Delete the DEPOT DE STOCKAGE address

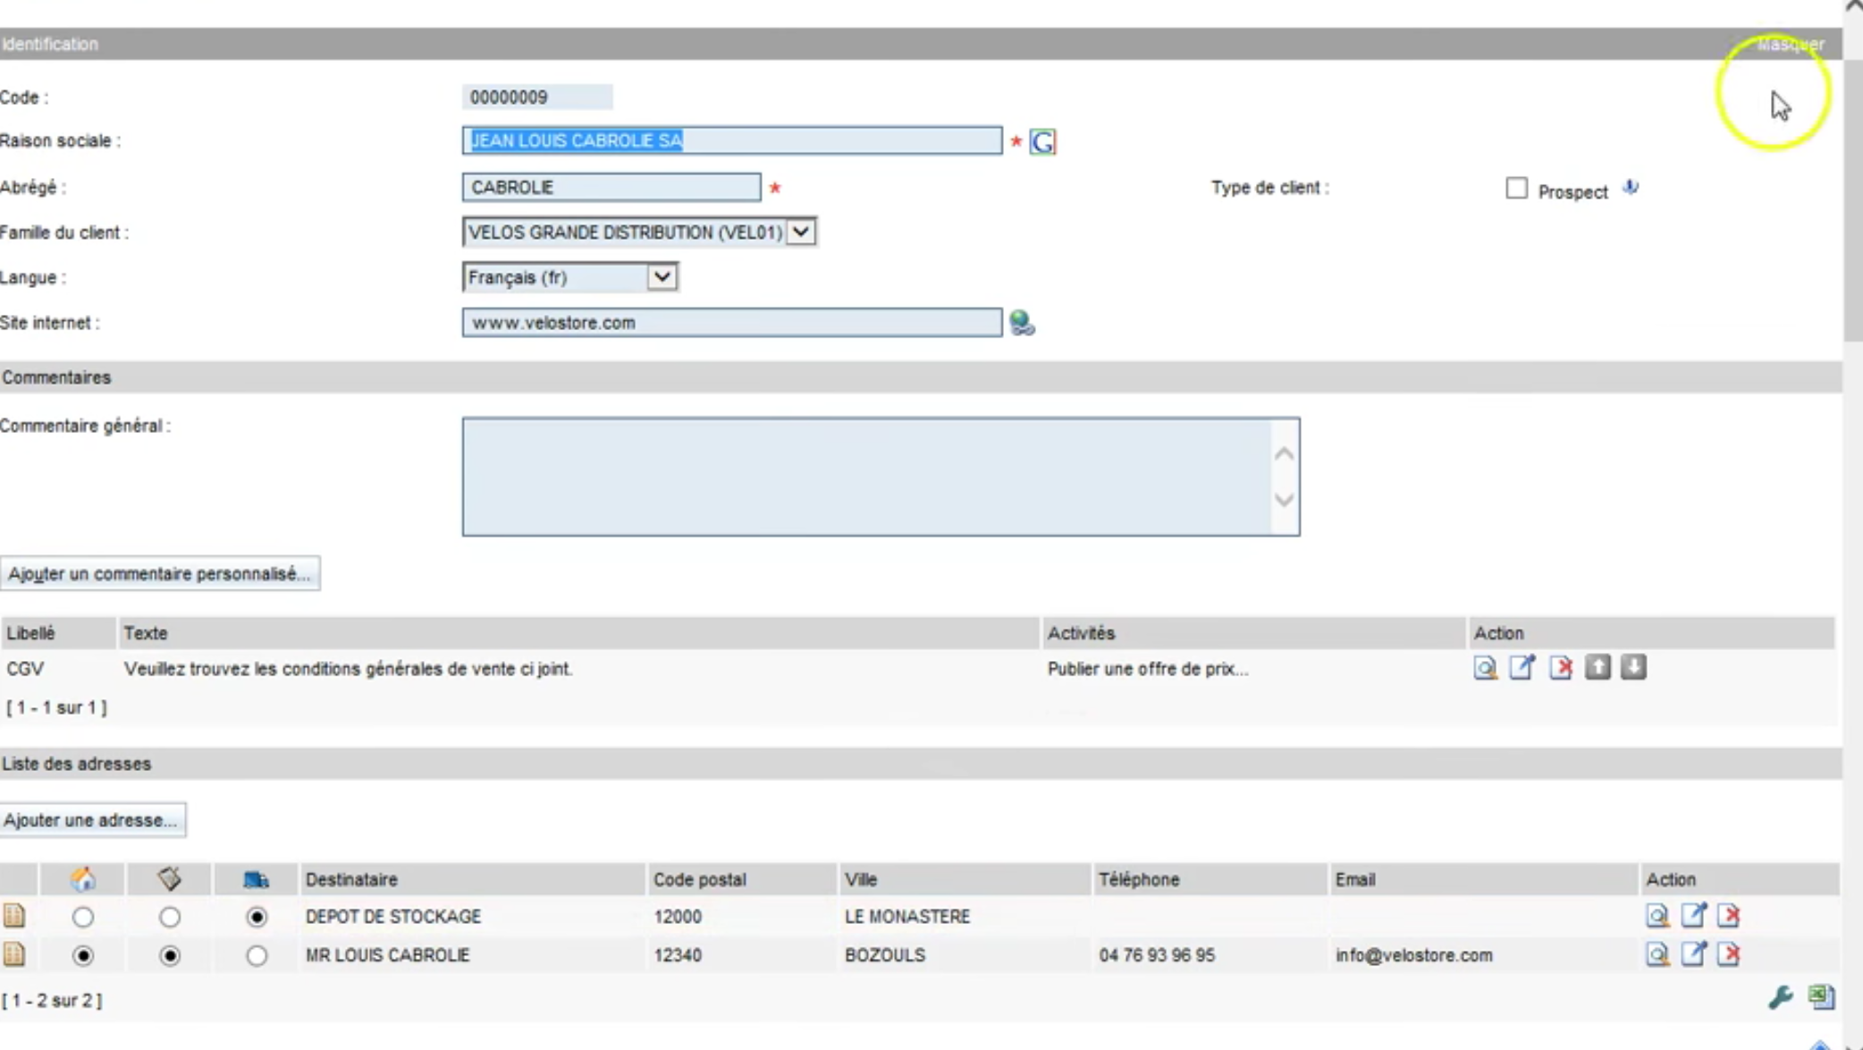pyautogui.click(x=1728, y=916)
